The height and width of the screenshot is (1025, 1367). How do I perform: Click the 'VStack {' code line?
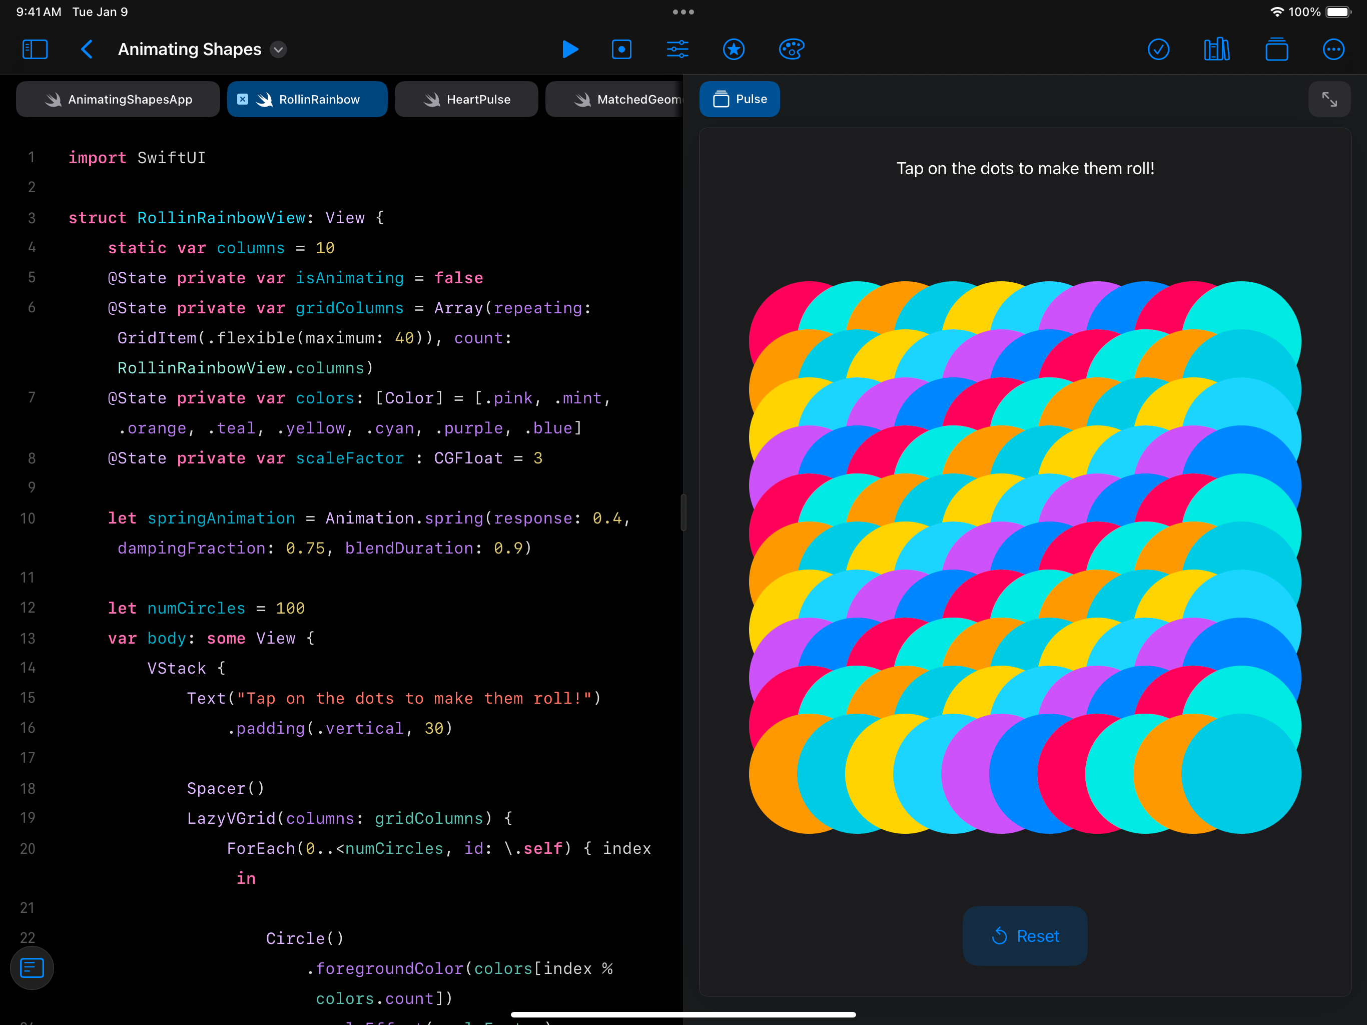pos(187,668)
